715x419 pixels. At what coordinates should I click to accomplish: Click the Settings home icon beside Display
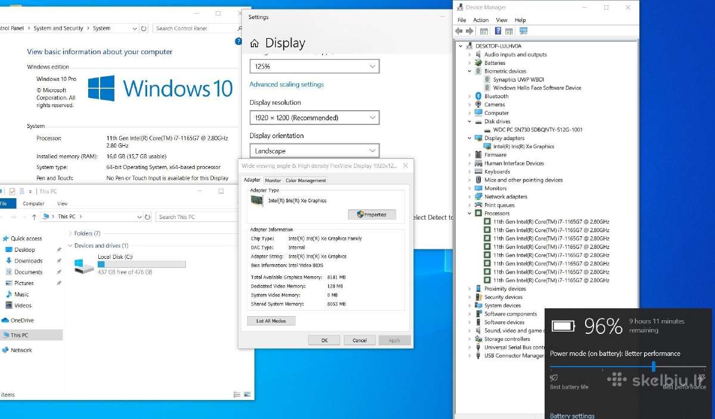(x=254, y=43)
